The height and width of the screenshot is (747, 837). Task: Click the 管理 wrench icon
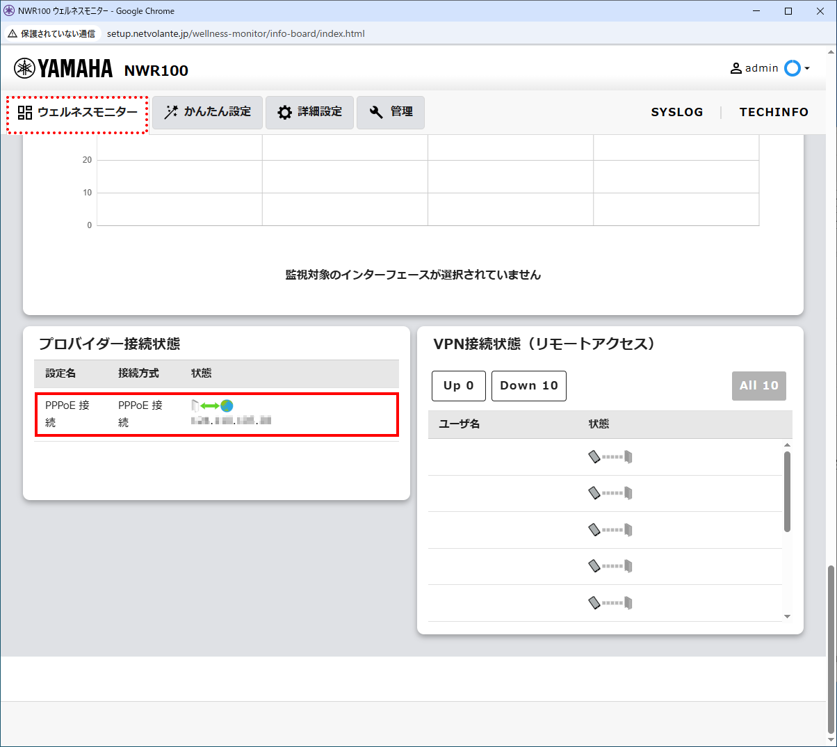tap(375, 112)
